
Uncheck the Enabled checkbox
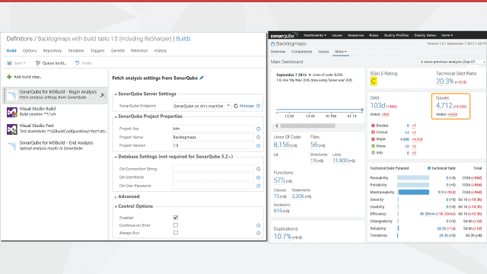click(x=176, y=218)
